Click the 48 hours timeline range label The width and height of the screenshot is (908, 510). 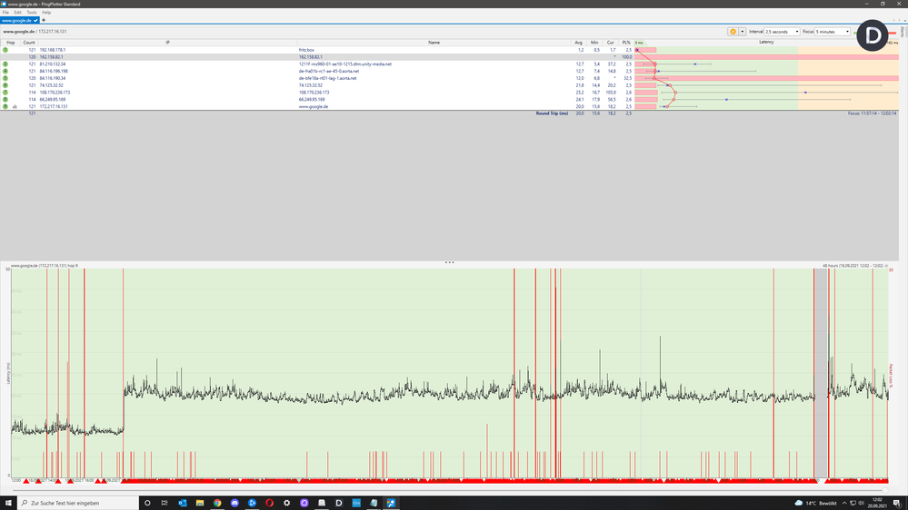click(x=853, y=265)
